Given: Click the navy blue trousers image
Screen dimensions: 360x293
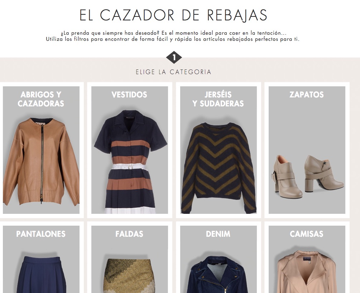Looking at the screenshot, I should (41, 274).
